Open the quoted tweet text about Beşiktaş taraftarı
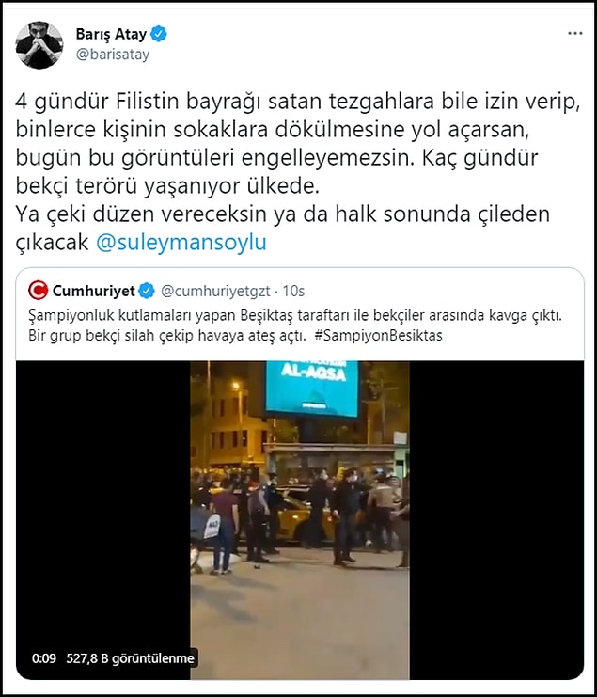 [295, 325]
